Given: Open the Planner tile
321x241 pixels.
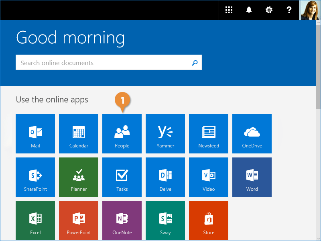Looking at the screenshot, I should tap(79, 177).
